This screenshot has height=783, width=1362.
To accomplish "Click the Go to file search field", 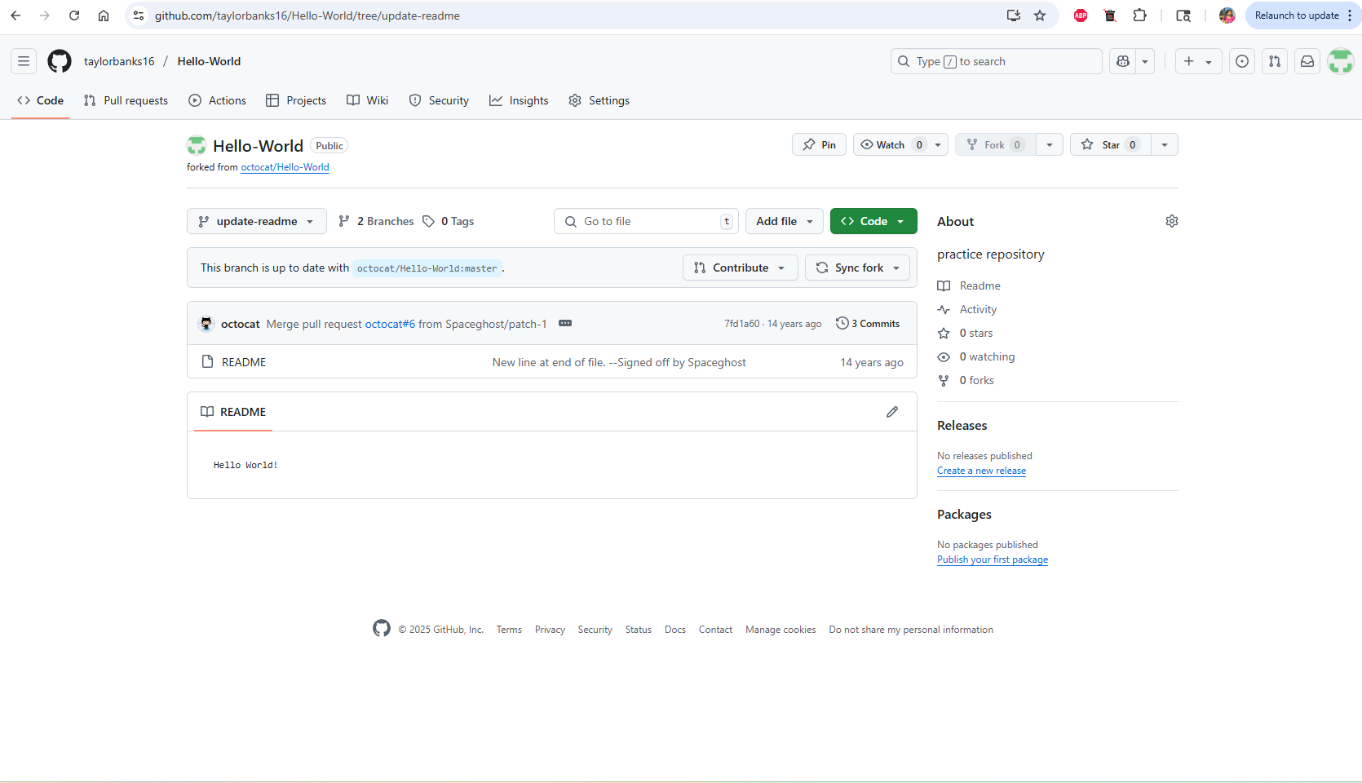I will [646, 221].
